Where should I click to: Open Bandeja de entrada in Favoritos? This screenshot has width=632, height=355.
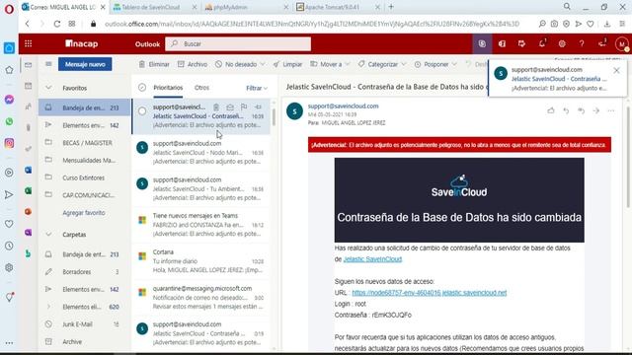point(85,107)
